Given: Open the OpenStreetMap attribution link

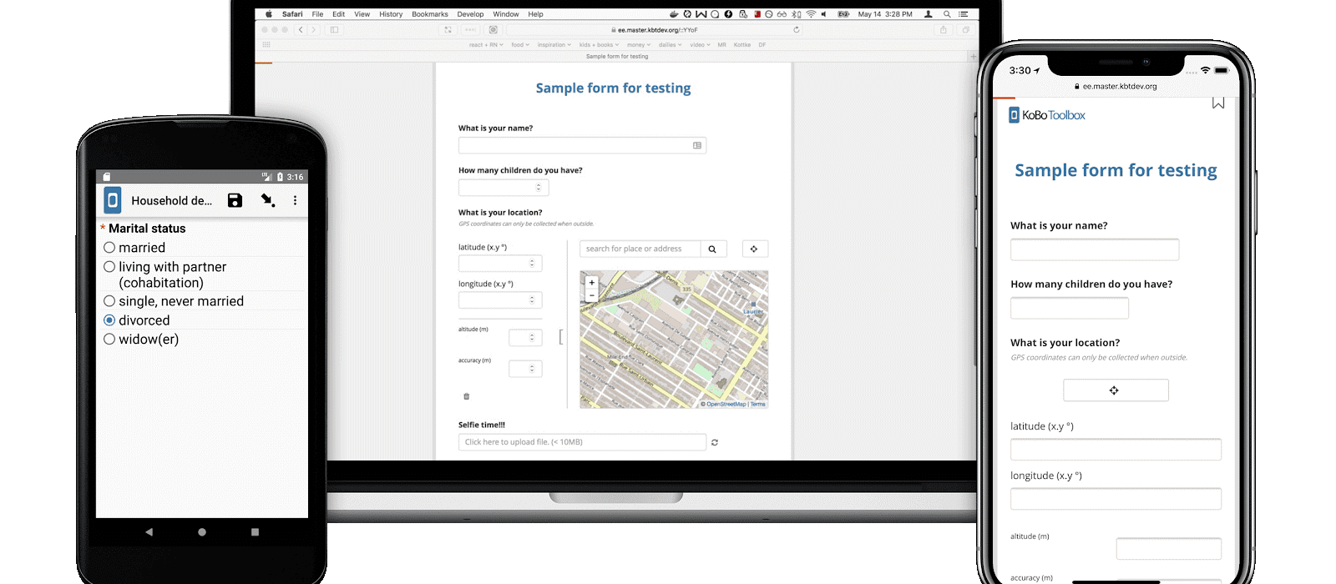Looking at the screenshot, I should point(726,404).
